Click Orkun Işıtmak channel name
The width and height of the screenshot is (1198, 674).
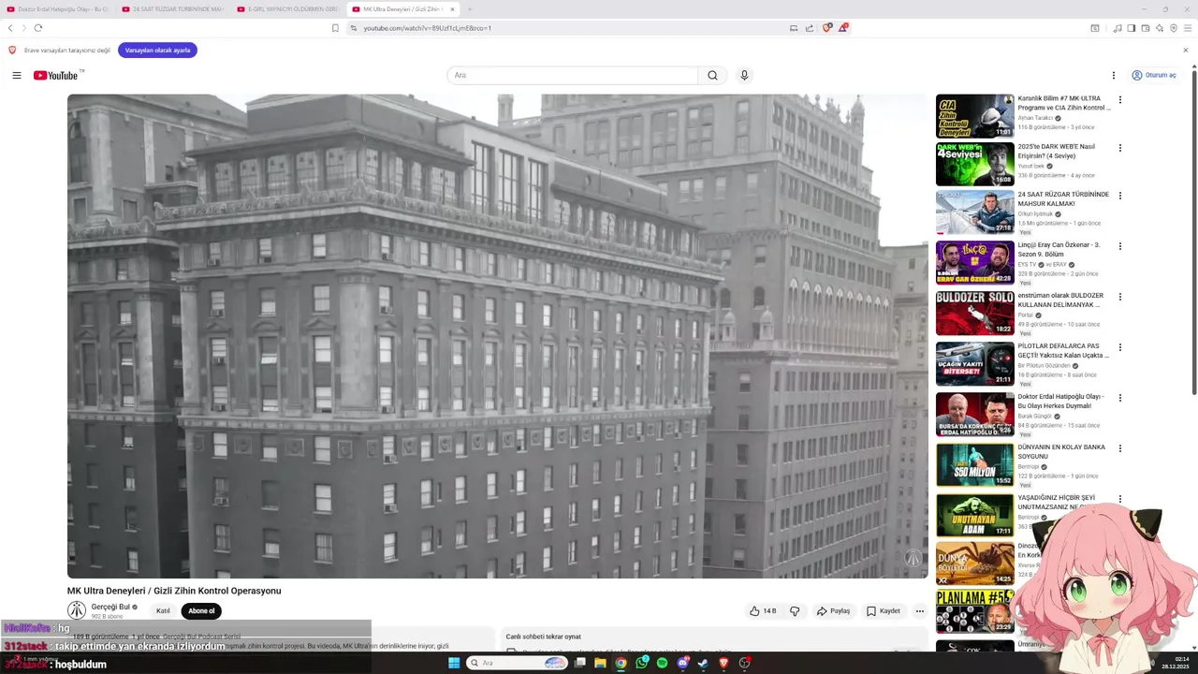coord(1035,214)
